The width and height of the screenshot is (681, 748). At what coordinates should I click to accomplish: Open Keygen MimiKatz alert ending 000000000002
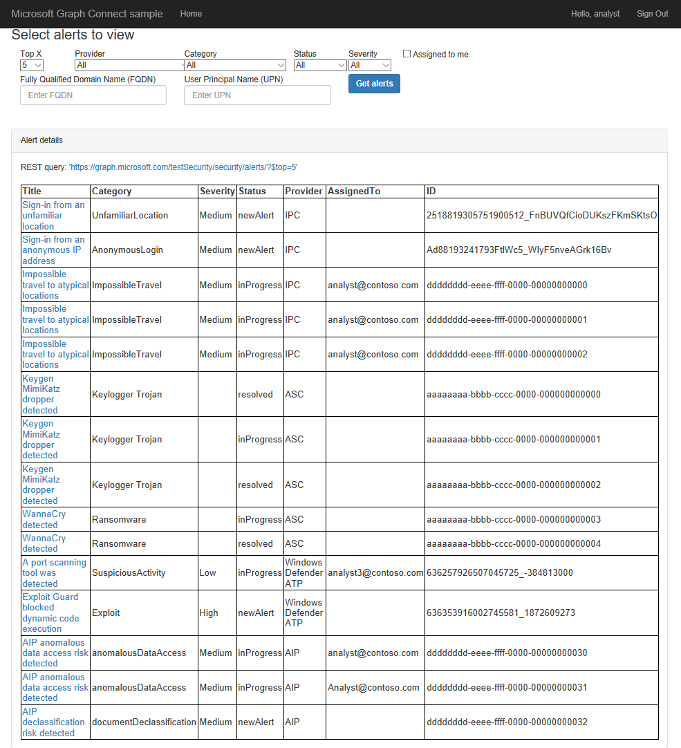pos(41,485)
